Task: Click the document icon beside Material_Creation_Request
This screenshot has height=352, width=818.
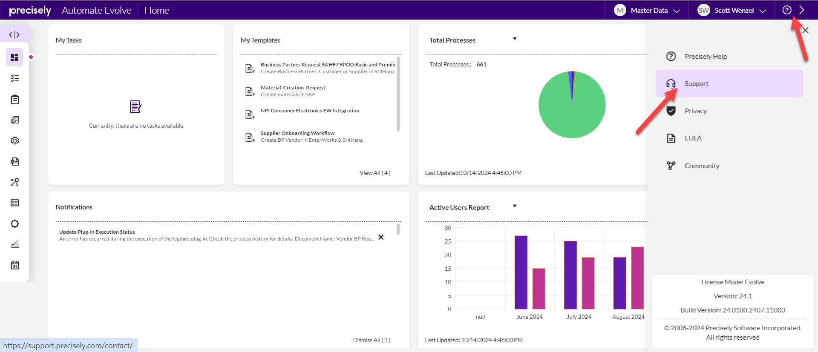Action: 250,92
